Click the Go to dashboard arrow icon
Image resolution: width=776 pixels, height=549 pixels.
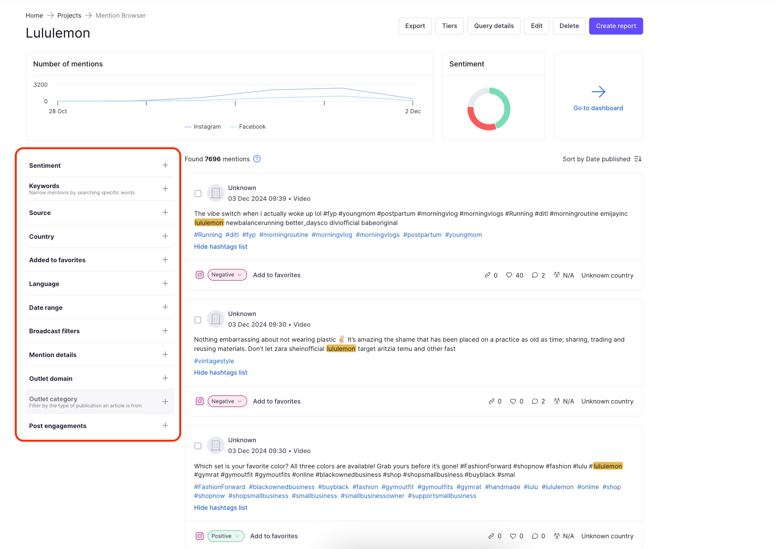[598, 92]
